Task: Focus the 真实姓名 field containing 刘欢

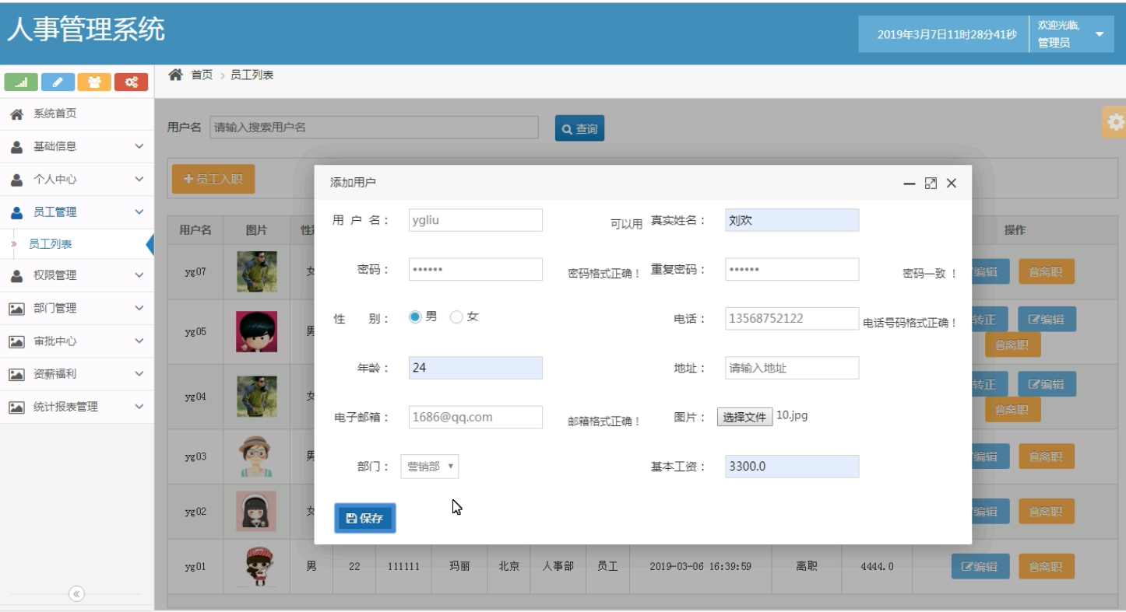Action: click(x=792, y=220)
